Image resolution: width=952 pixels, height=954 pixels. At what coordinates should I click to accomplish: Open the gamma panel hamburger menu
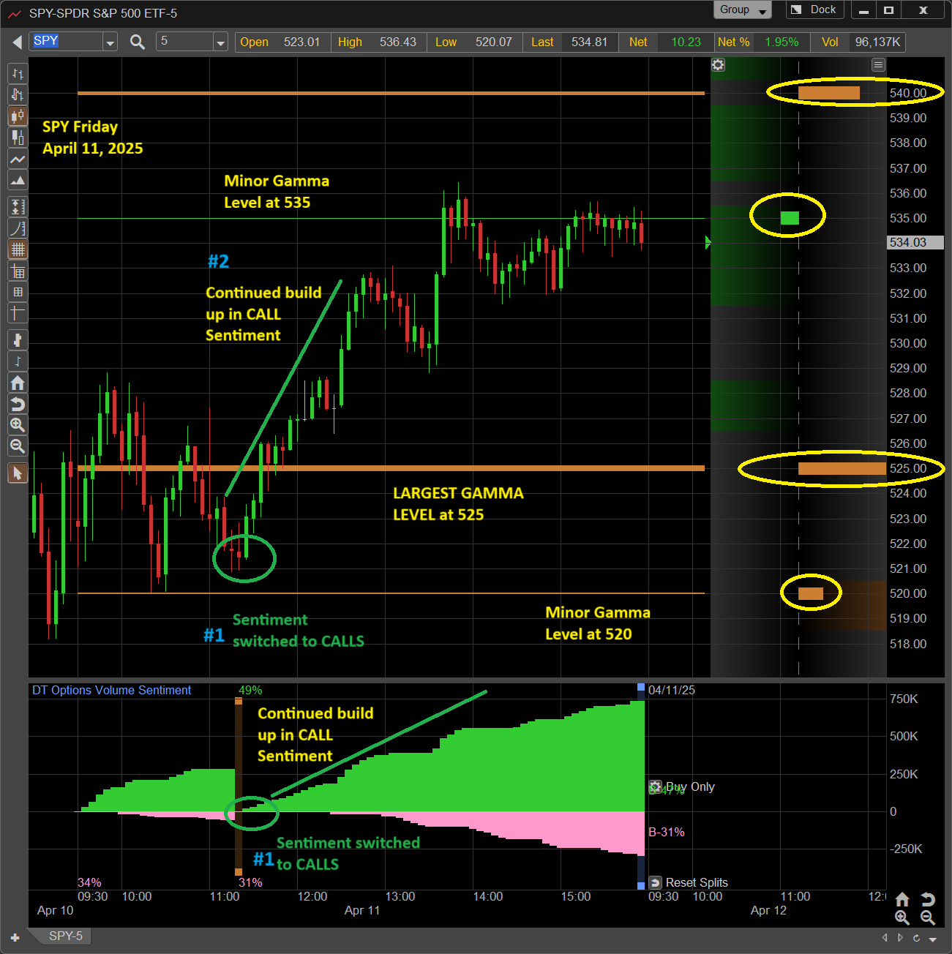pos(878,64)
